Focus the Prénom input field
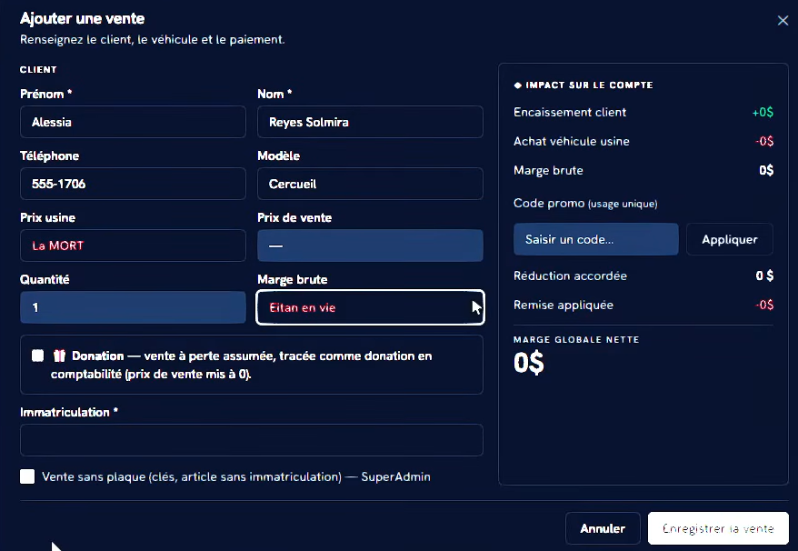Viewport: 798px width, 551px height. tap(133, 122)
